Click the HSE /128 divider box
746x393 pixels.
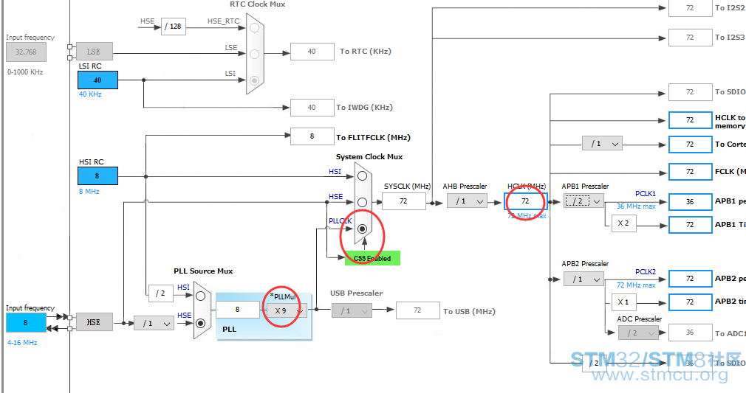tap(173, 26)
